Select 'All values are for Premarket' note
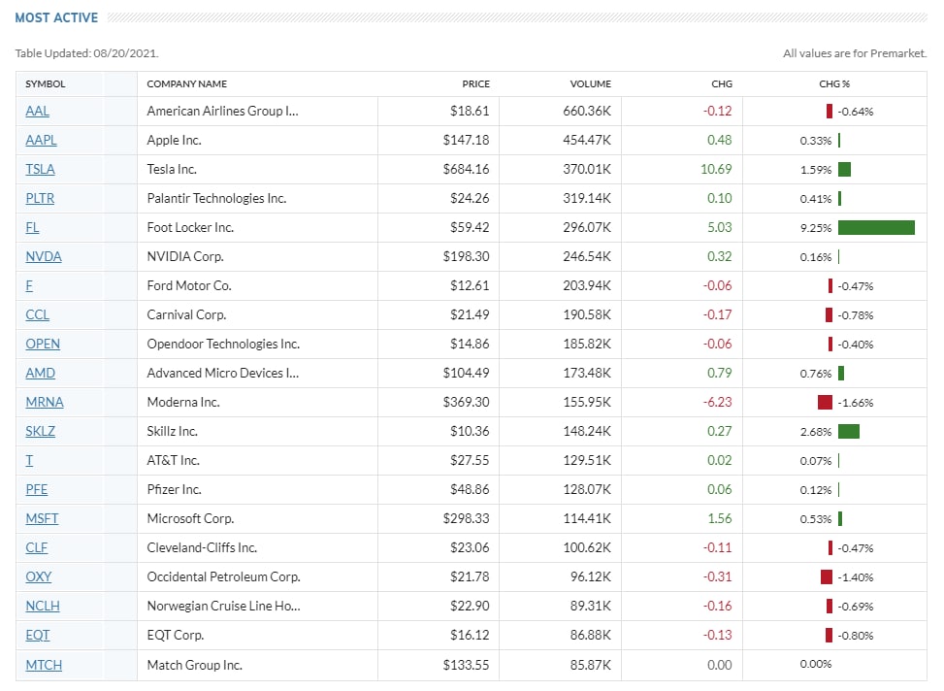Screen dimensions: 944x691 pos(855,53)
